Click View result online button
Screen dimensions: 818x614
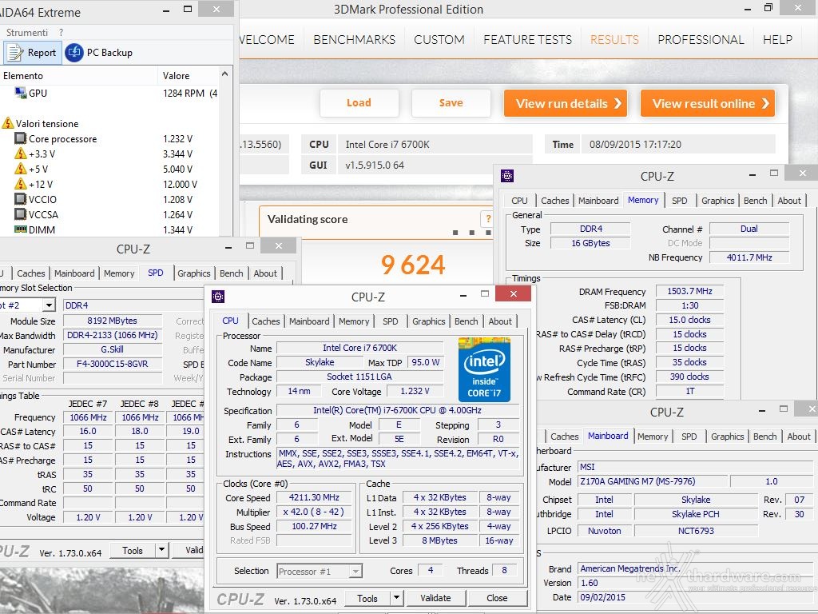708,103
